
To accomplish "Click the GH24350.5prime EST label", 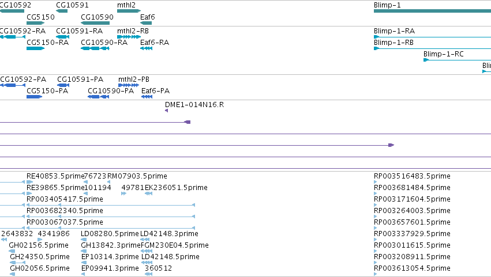I will pos(40,257).
